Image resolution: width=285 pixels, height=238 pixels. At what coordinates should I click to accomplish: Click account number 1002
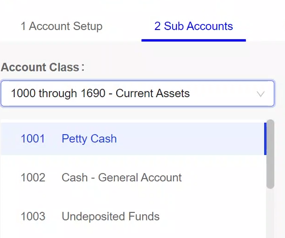click(33, 177)
